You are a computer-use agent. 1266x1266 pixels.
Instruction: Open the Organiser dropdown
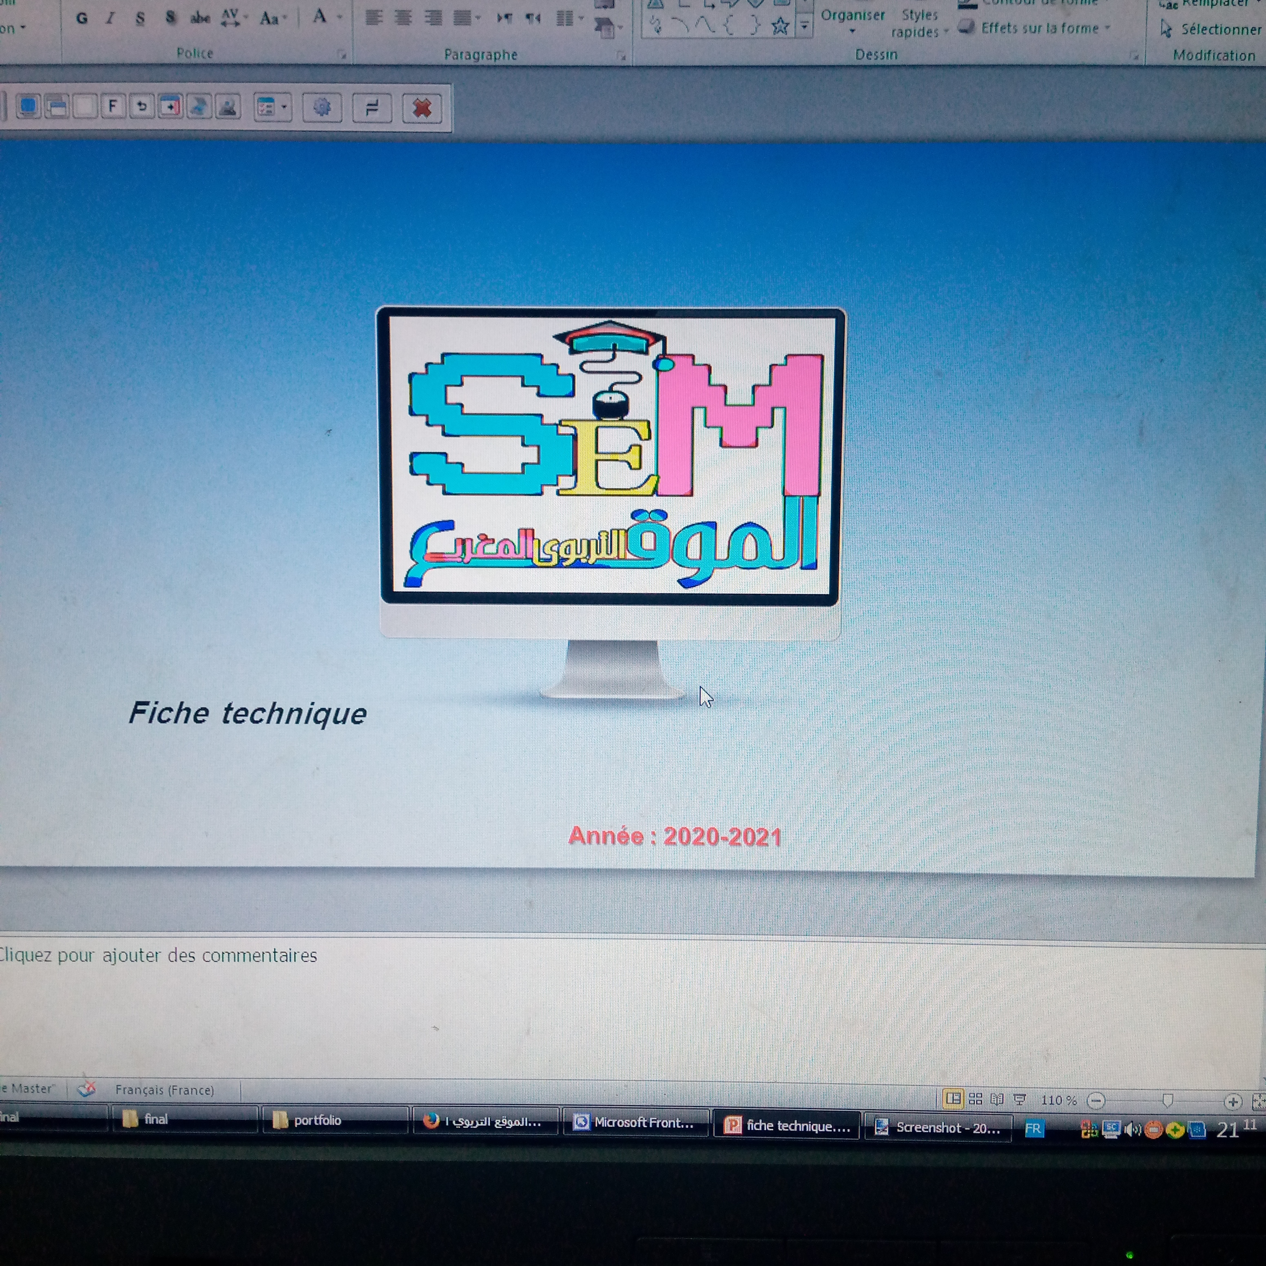pyautogui.click(x=852, y=21)
